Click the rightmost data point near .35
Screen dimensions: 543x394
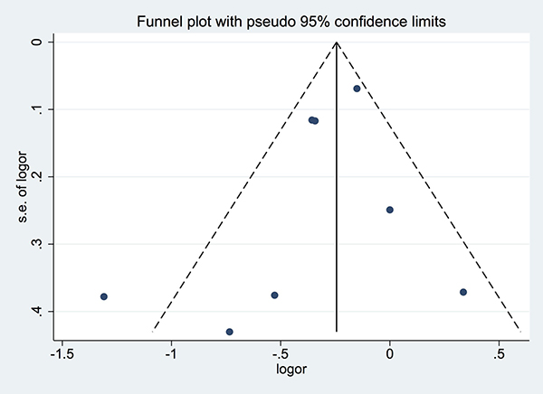coord(463,292)
